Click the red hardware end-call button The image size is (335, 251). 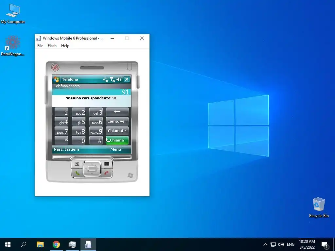pyautogui.click(x=106, y=173)
